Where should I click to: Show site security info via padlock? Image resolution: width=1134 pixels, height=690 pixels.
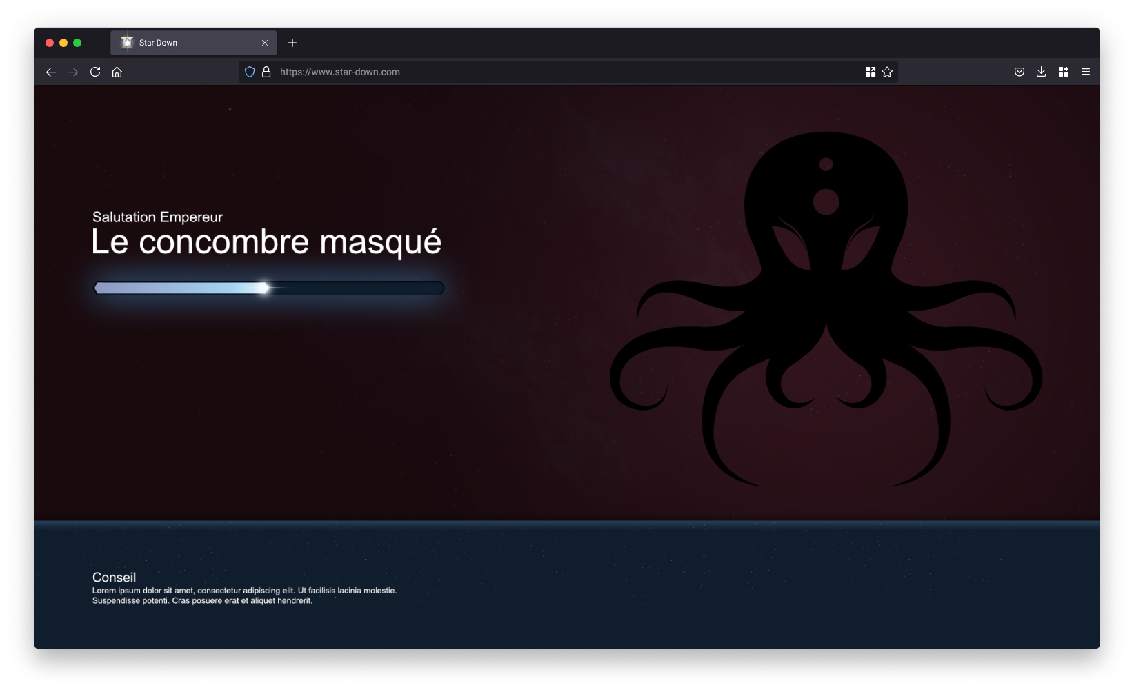tap(266, 72)
